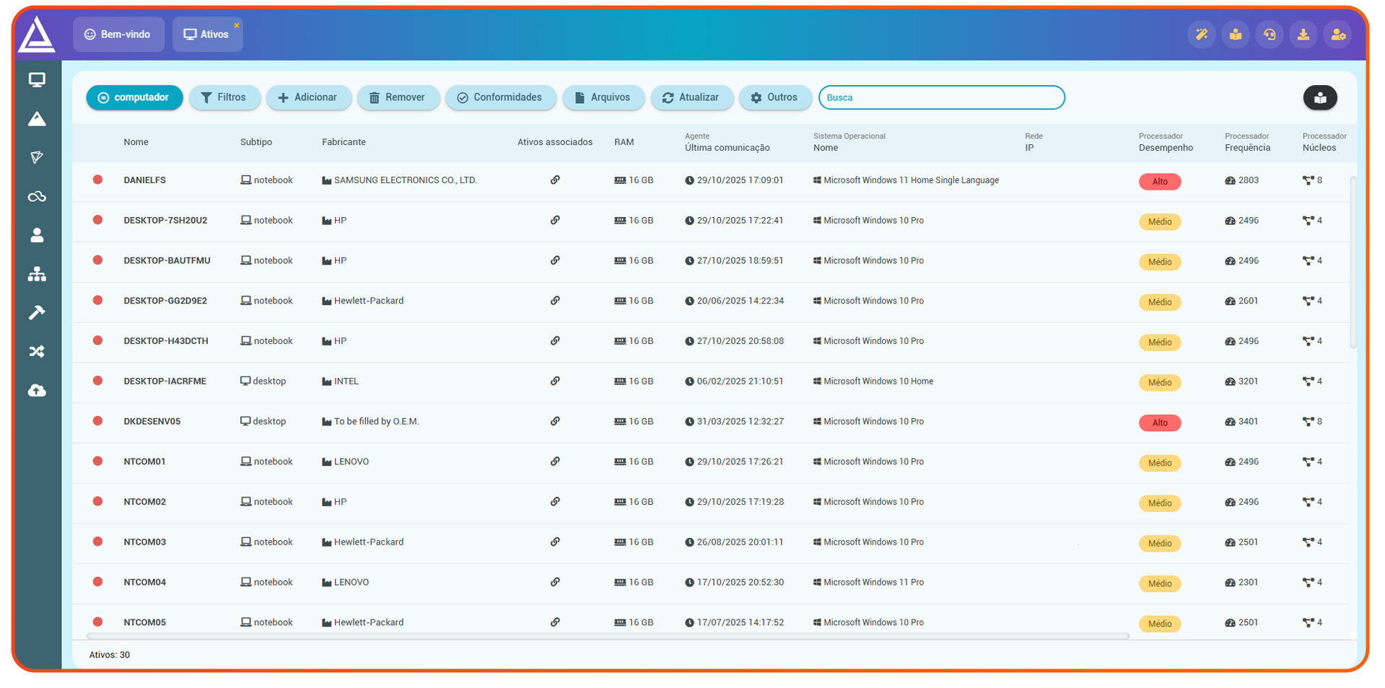The image size is (1385, 688).
Task: Click the headset support icon in header
Action: pos(1270,35)
